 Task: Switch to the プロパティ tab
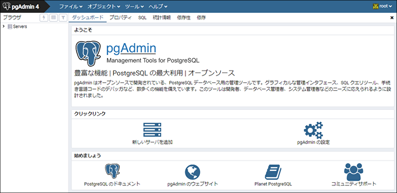click(x=120, y=18)
